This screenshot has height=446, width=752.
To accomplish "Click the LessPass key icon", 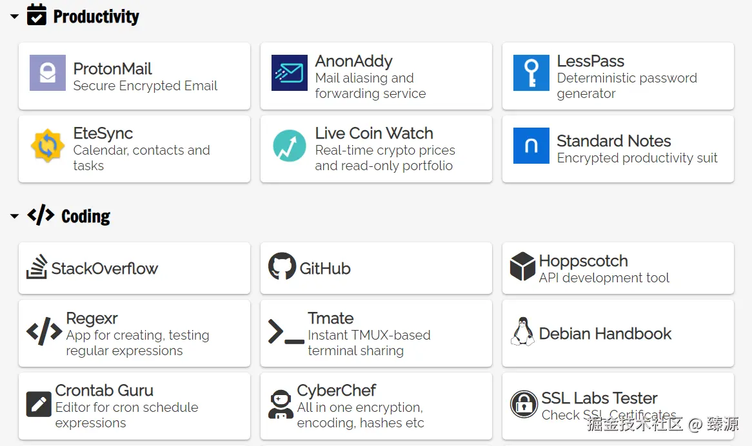I will tap(531, 73).
